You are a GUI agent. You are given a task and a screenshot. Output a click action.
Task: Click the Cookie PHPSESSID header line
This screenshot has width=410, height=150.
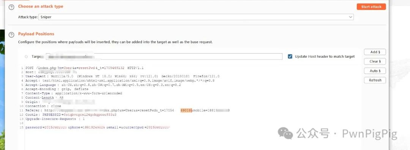[71, 115]
